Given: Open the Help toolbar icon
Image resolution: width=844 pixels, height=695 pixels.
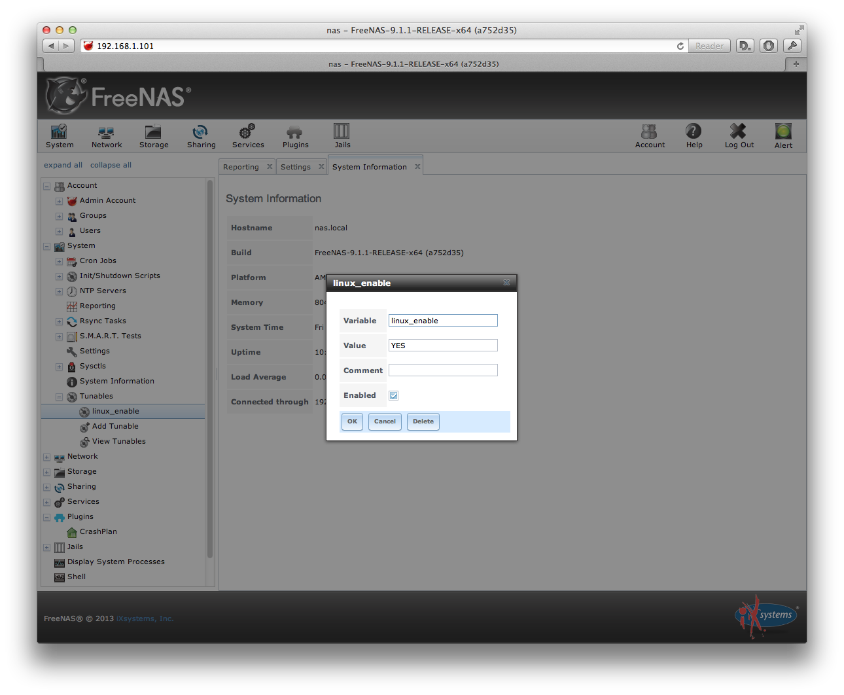Looking at the screenshot, I should [x=694, y=136].
